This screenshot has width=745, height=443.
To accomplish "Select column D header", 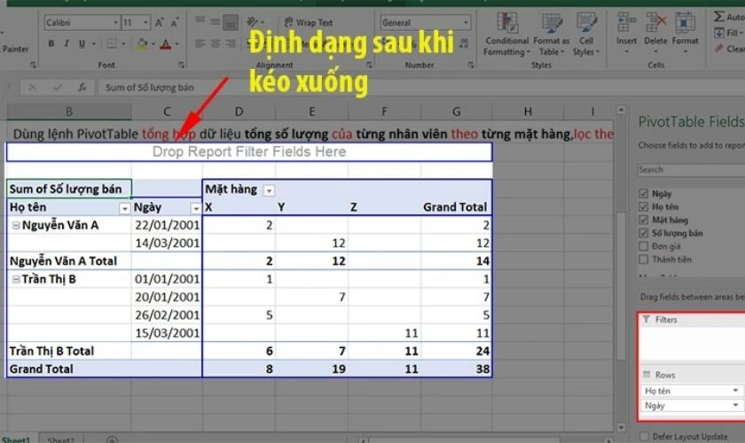I will pyautogui.click(x=239, y=112).
